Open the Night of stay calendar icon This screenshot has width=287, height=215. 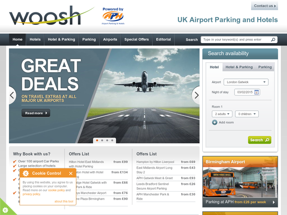[256, 92]
